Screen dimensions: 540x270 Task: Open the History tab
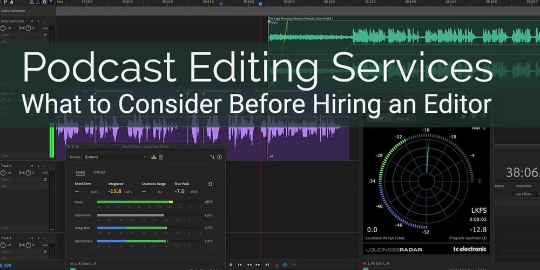point(499,186)
